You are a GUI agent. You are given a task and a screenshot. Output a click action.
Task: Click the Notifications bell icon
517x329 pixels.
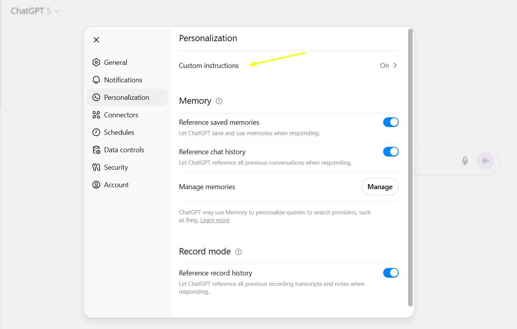pyautogui.click(x=96, y=80)
